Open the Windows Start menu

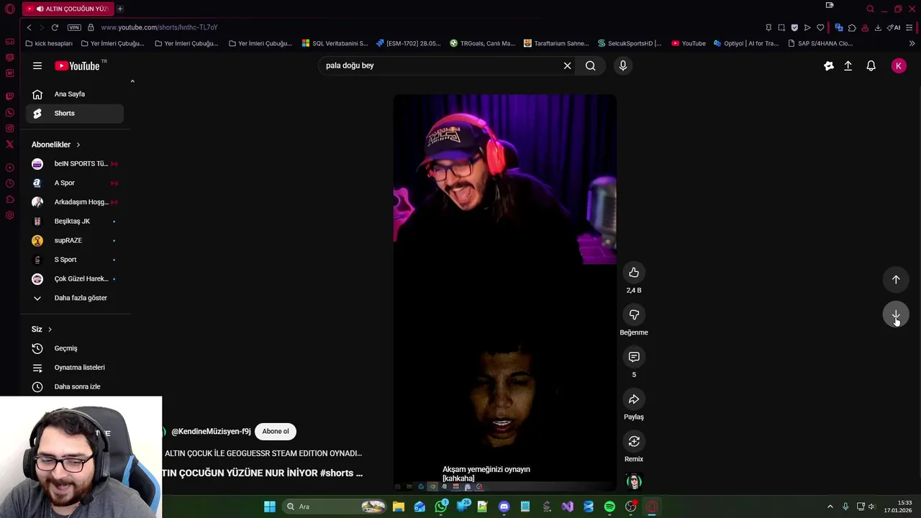pyautogui.click(x=270, y=506)
